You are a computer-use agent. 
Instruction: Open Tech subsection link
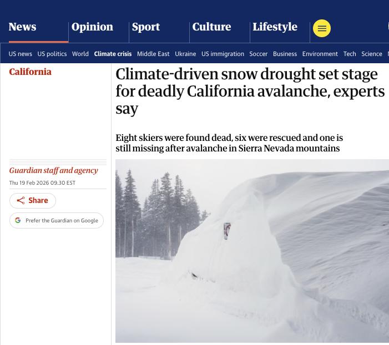(x=350, y=54)
